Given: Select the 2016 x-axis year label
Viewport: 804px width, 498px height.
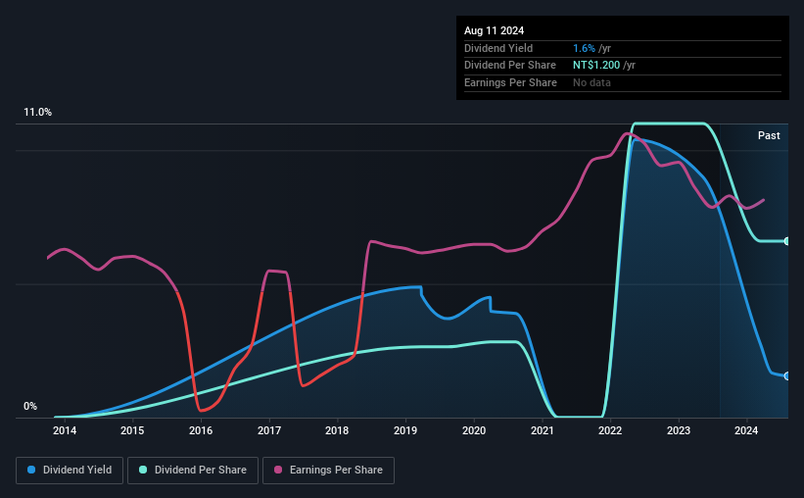Looking at the screenshot, I should click(201, 430).
